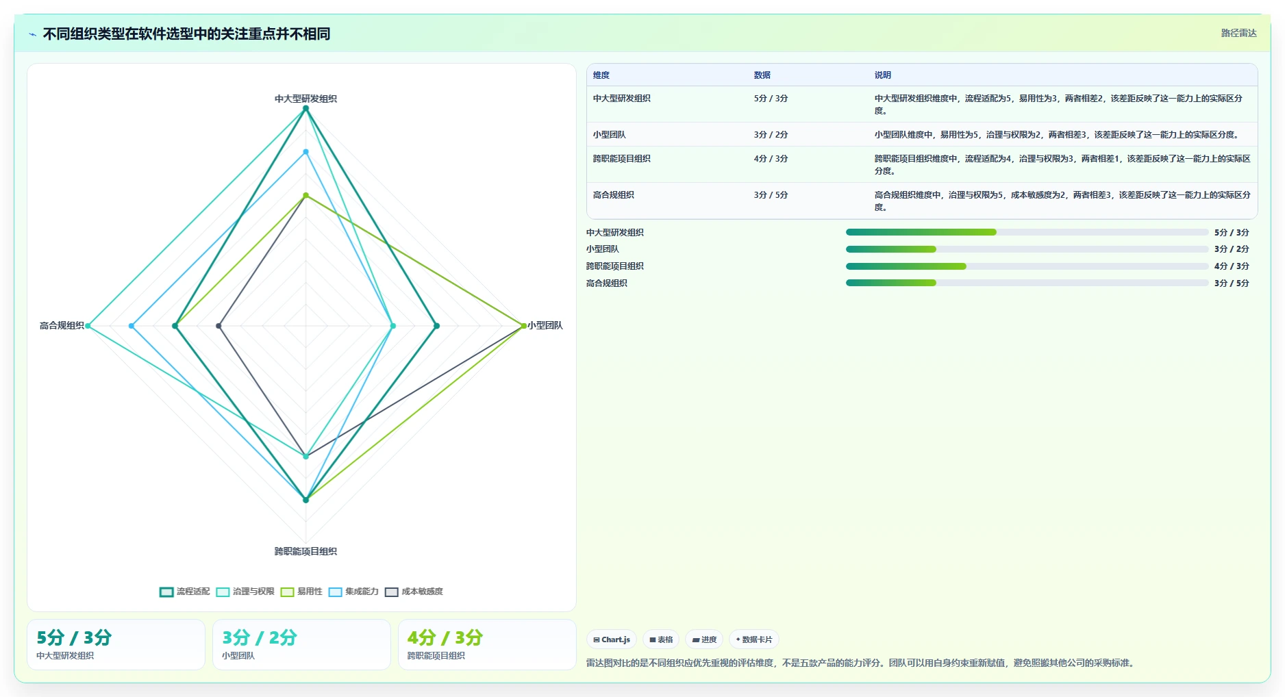Click the 4分 / 3分 value in the table
The width and height of the screenshot is (1285, 697).
coord(771,159)
